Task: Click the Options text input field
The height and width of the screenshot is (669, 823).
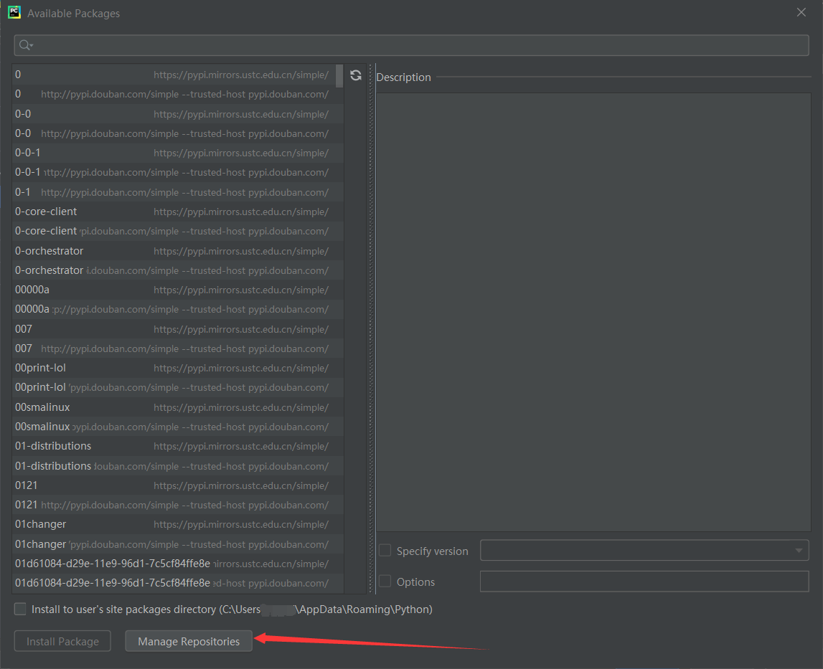Action: coord(644,582)
